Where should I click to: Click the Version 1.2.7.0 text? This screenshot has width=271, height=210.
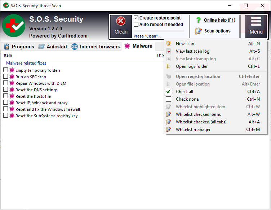[45, 29]
